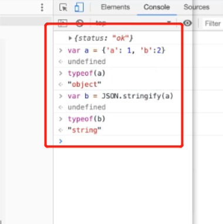This screenshot has width=223, height=224.
Task: Select the var b = JSON.stringify(a) line
Action: point(120,96)
